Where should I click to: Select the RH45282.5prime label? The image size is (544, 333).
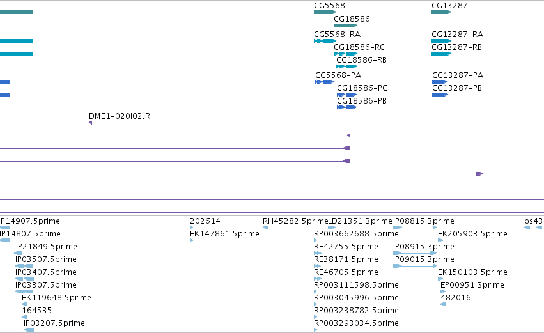295,221
